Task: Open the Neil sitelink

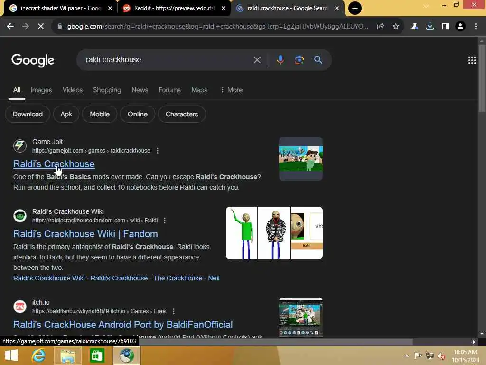Action: coord(214,278)
